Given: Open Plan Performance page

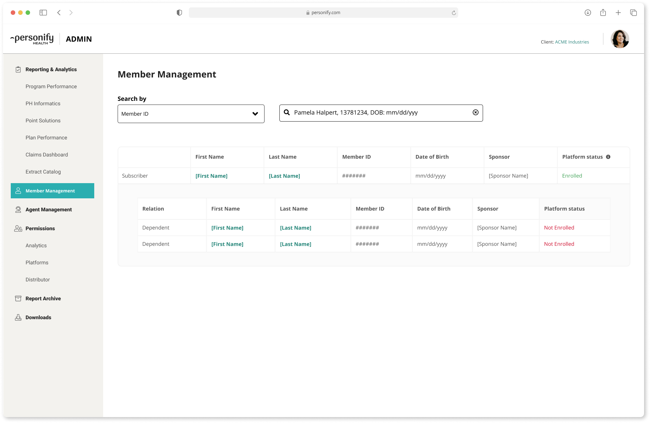Looking at the screenshot, I should click(46, 138).
